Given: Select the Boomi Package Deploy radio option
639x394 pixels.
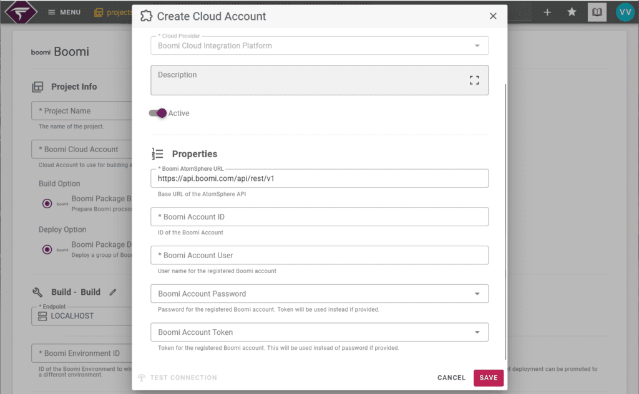Looking at the screenshot, I should pyautogui.click(x=47, y=249).
